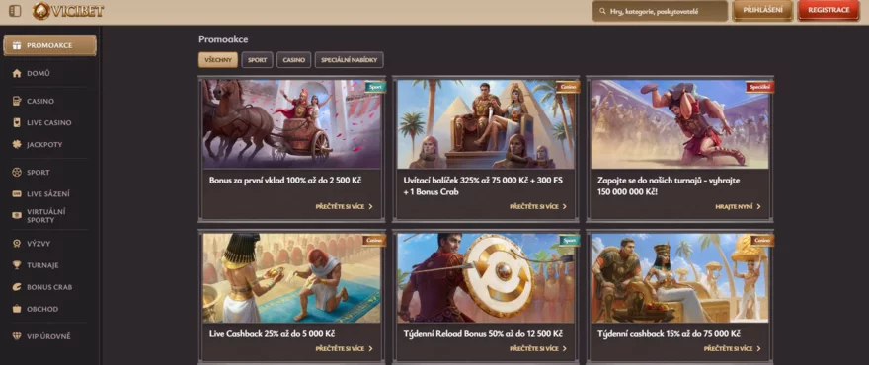Click Hrajte nyní on tournaments card
This screenshot has height=365, width=869.
tap(739, 206)
